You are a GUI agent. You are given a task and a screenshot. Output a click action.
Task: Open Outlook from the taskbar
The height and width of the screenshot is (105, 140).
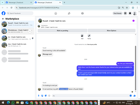[27, 103]
